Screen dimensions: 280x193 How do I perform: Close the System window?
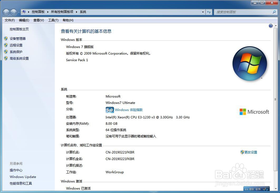pos(272,3)
